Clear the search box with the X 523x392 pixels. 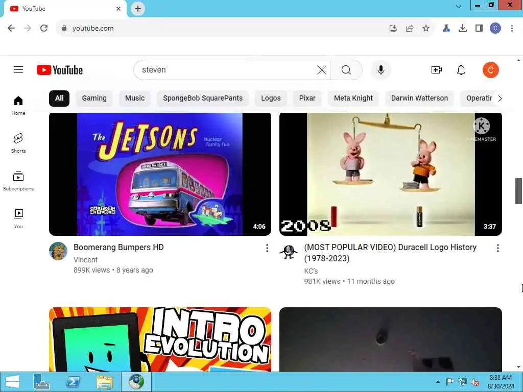click(x=322, y=70)
